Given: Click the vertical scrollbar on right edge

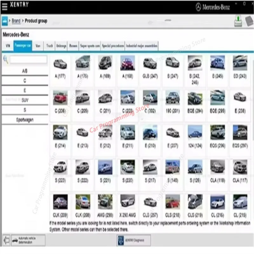Looking at the screenshot, I should (x=253, y=97).
